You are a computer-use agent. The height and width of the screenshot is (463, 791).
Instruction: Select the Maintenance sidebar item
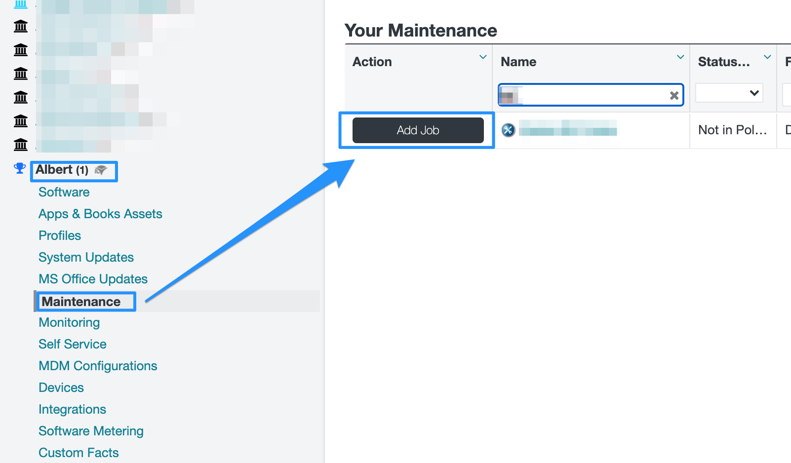pyautogui.click(x=81, y=302)
